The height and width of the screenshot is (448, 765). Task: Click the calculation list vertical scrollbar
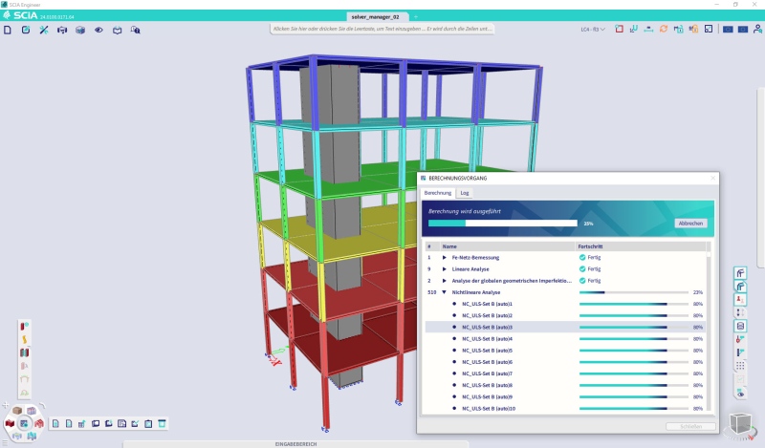pyautogui.click(x=709, y=327)
